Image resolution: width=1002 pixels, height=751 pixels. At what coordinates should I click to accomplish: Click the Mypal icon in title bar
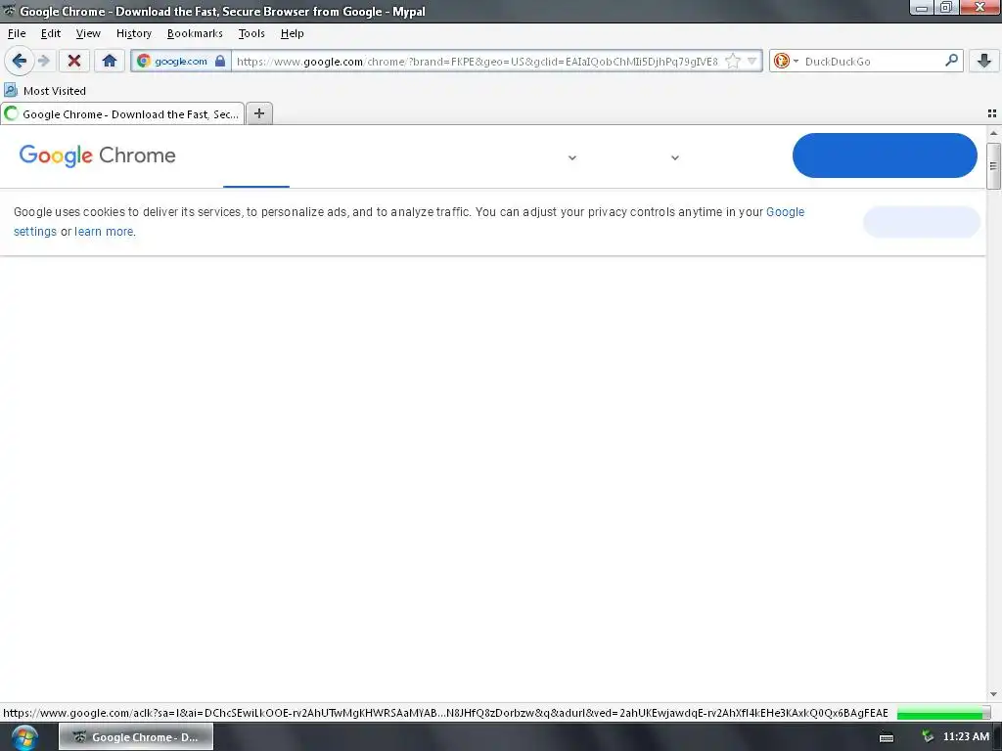coord(9,10)
